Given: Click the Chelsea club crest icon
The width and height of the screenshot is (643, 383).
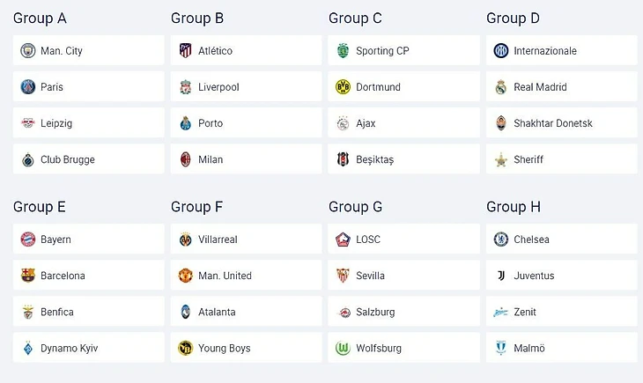Looking at the screenshot, I should [x=501, y=239].
